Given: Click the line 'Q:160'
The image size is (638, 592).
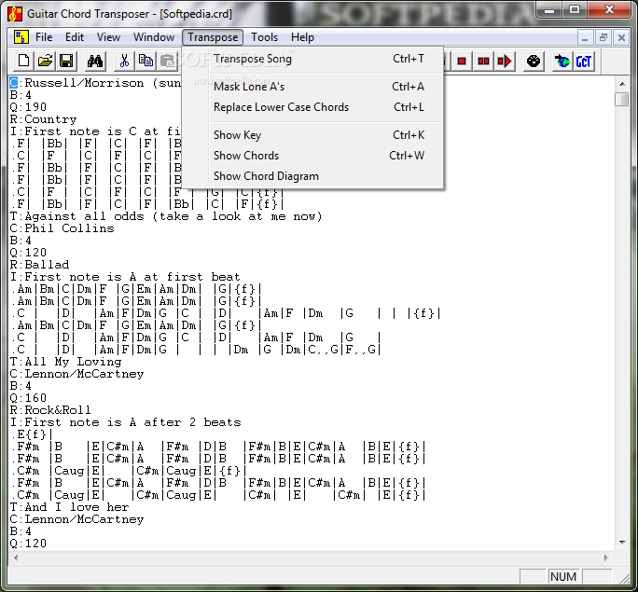Looking at the screenshot, I should point(28,398).
